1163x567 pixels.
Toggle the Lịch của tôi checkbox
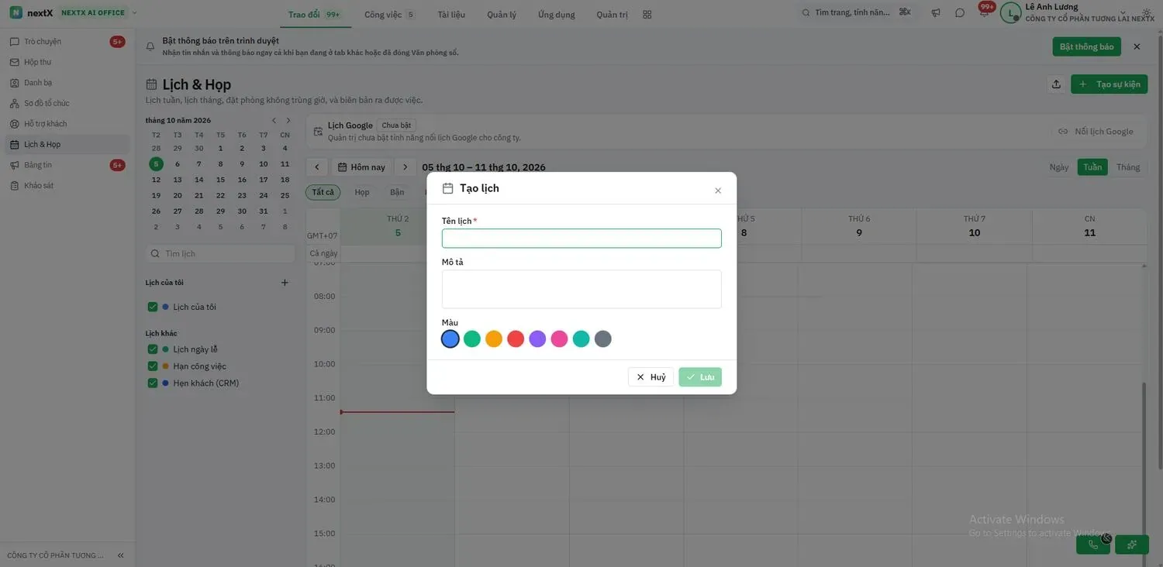click(153, 307)
